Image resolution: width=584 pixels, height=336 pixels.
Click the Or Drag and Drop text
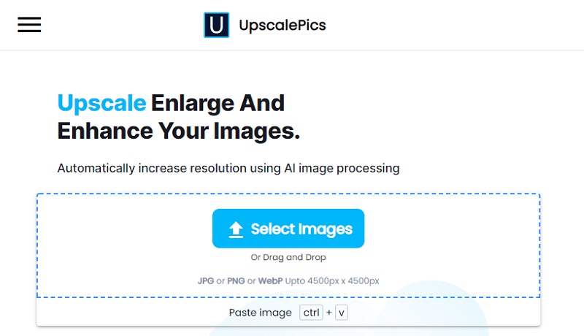288,257
